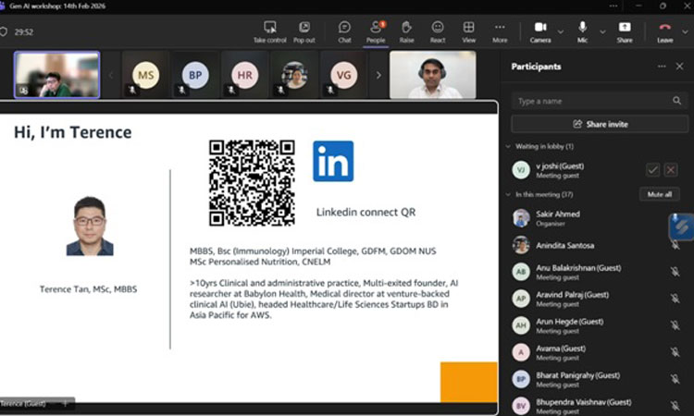Open the Participants panel more options menu

(x=662, y=67)
